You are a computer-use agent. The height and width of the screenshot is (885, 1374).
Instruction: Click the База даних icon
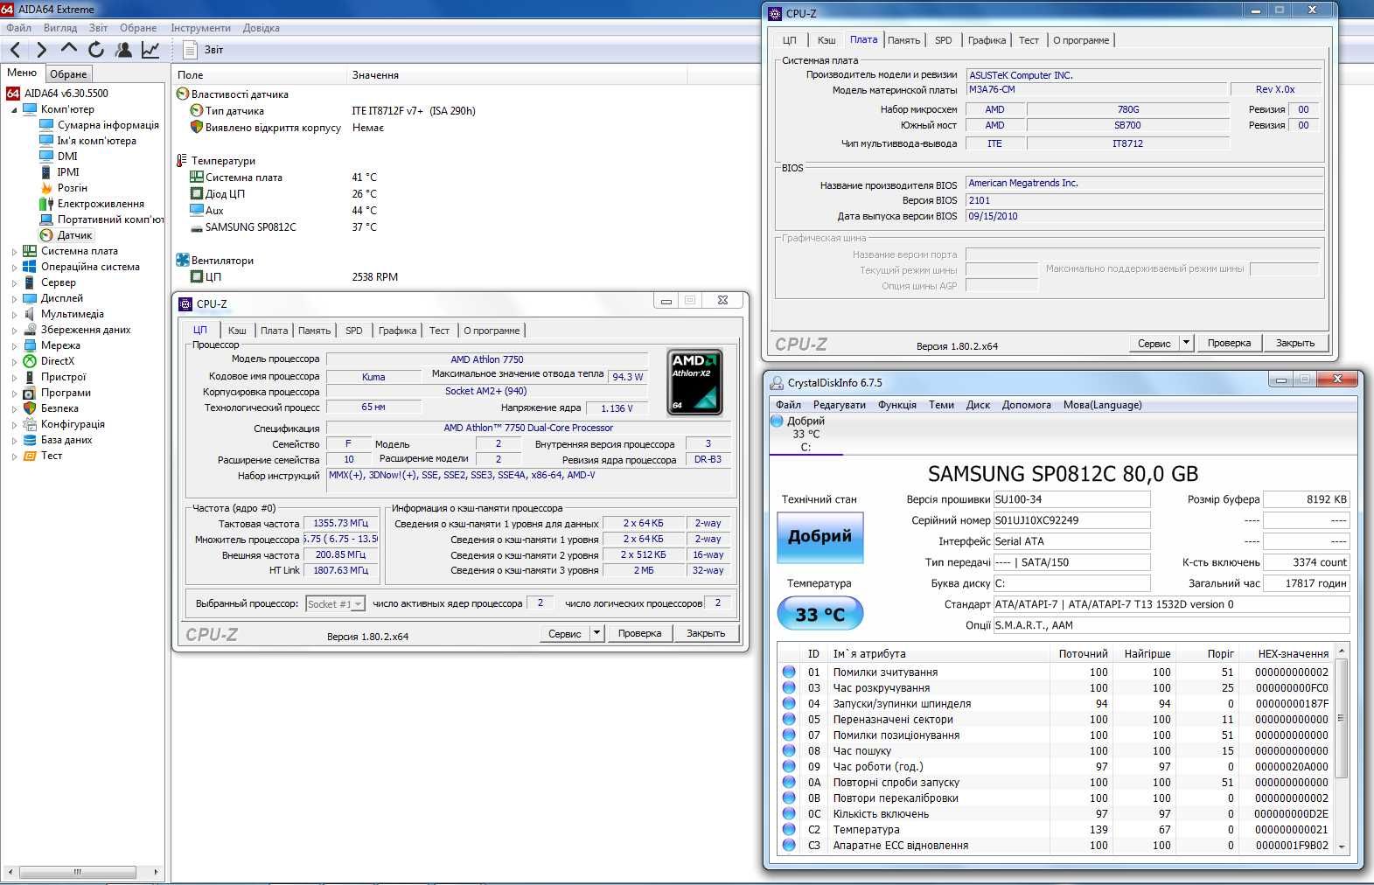[29, 440]
